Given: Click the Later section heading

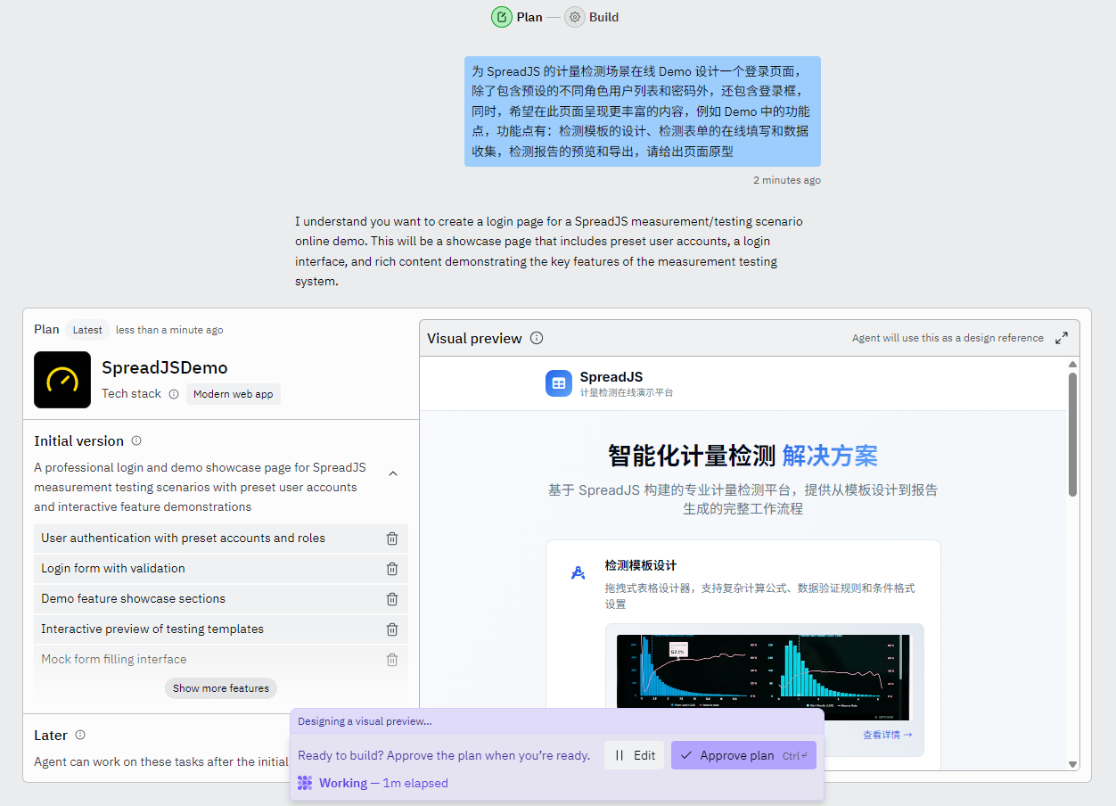Looking at the screenshot, I should pos(51,736).
